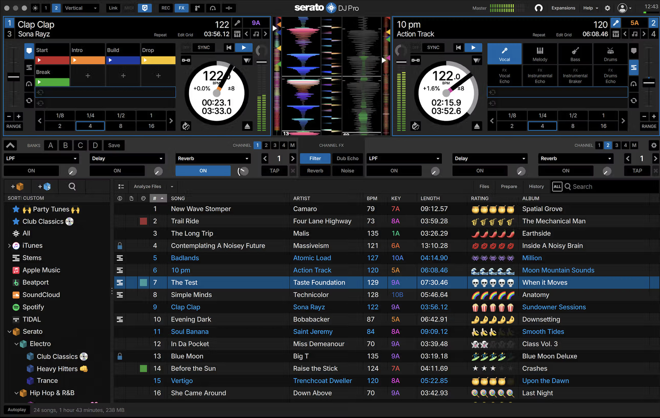Click the library Search field
The image size is (660, 418).
[611, 187]
